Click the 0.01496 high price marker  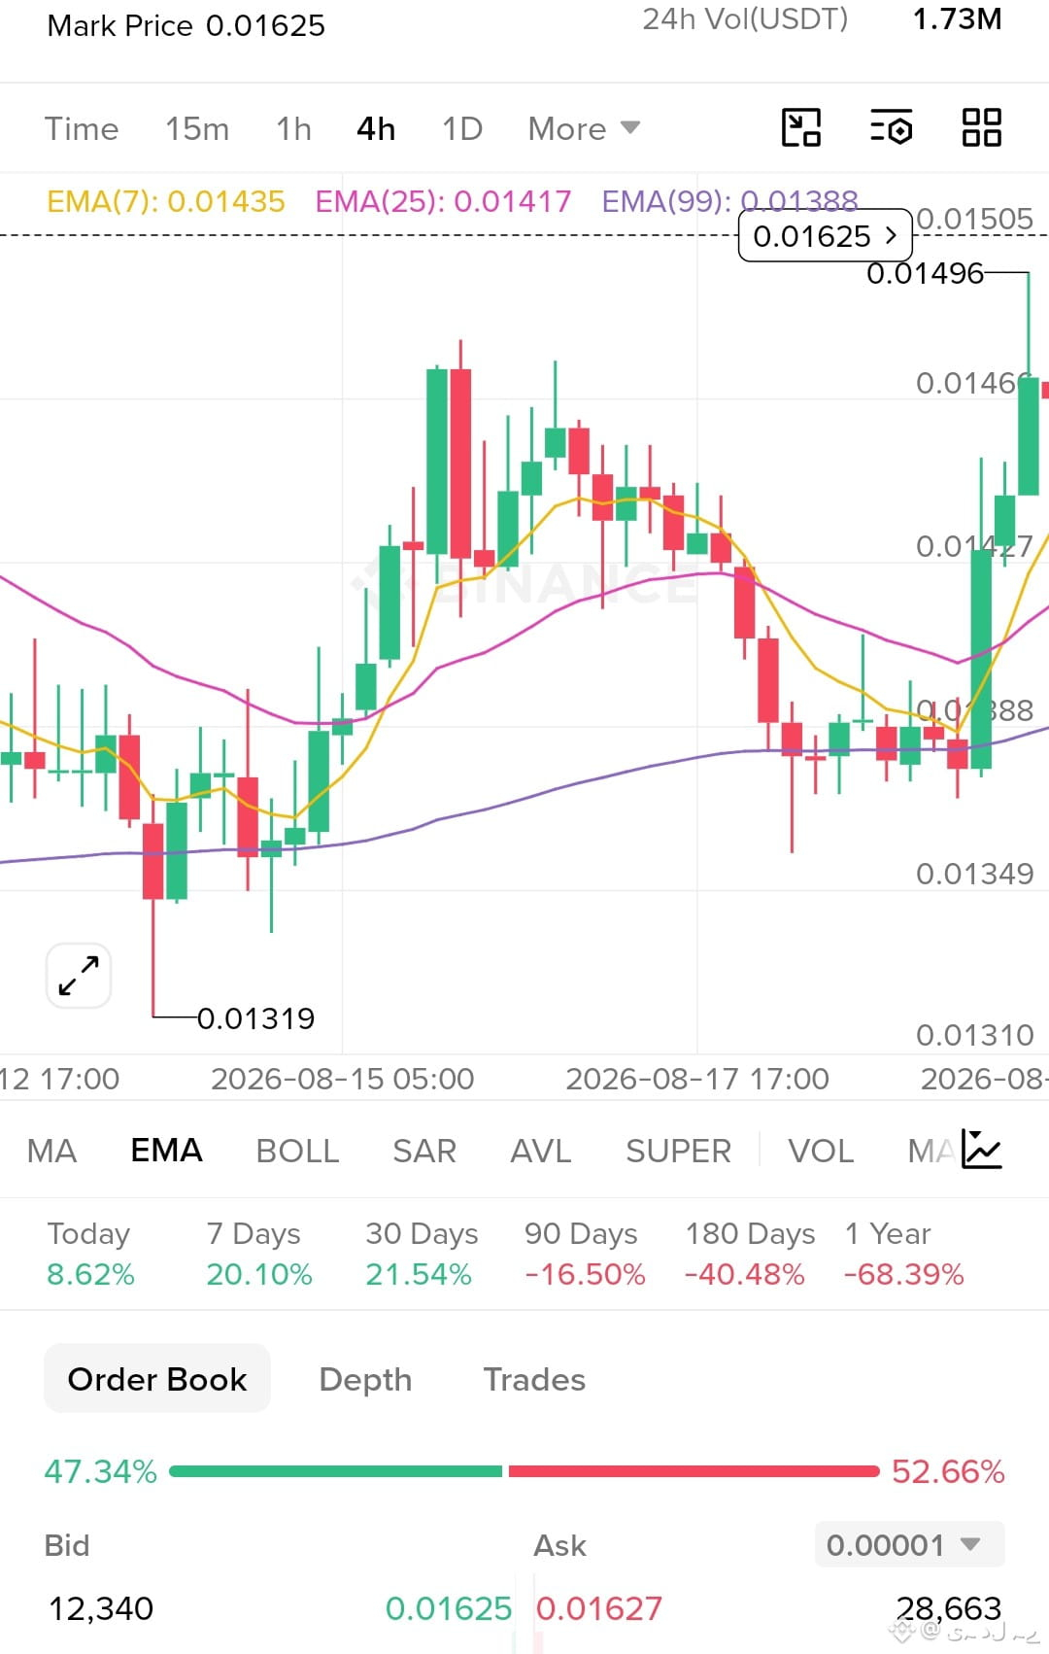925,273
